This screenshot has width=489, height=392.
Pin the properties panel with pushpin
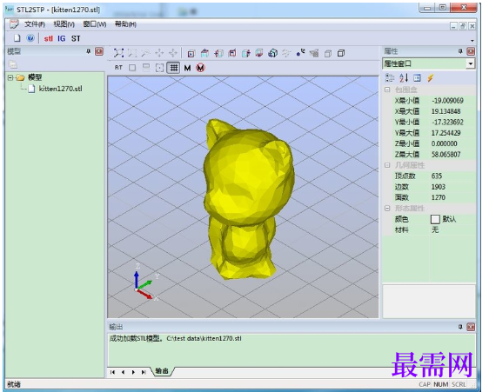click(x=460, y=51)
